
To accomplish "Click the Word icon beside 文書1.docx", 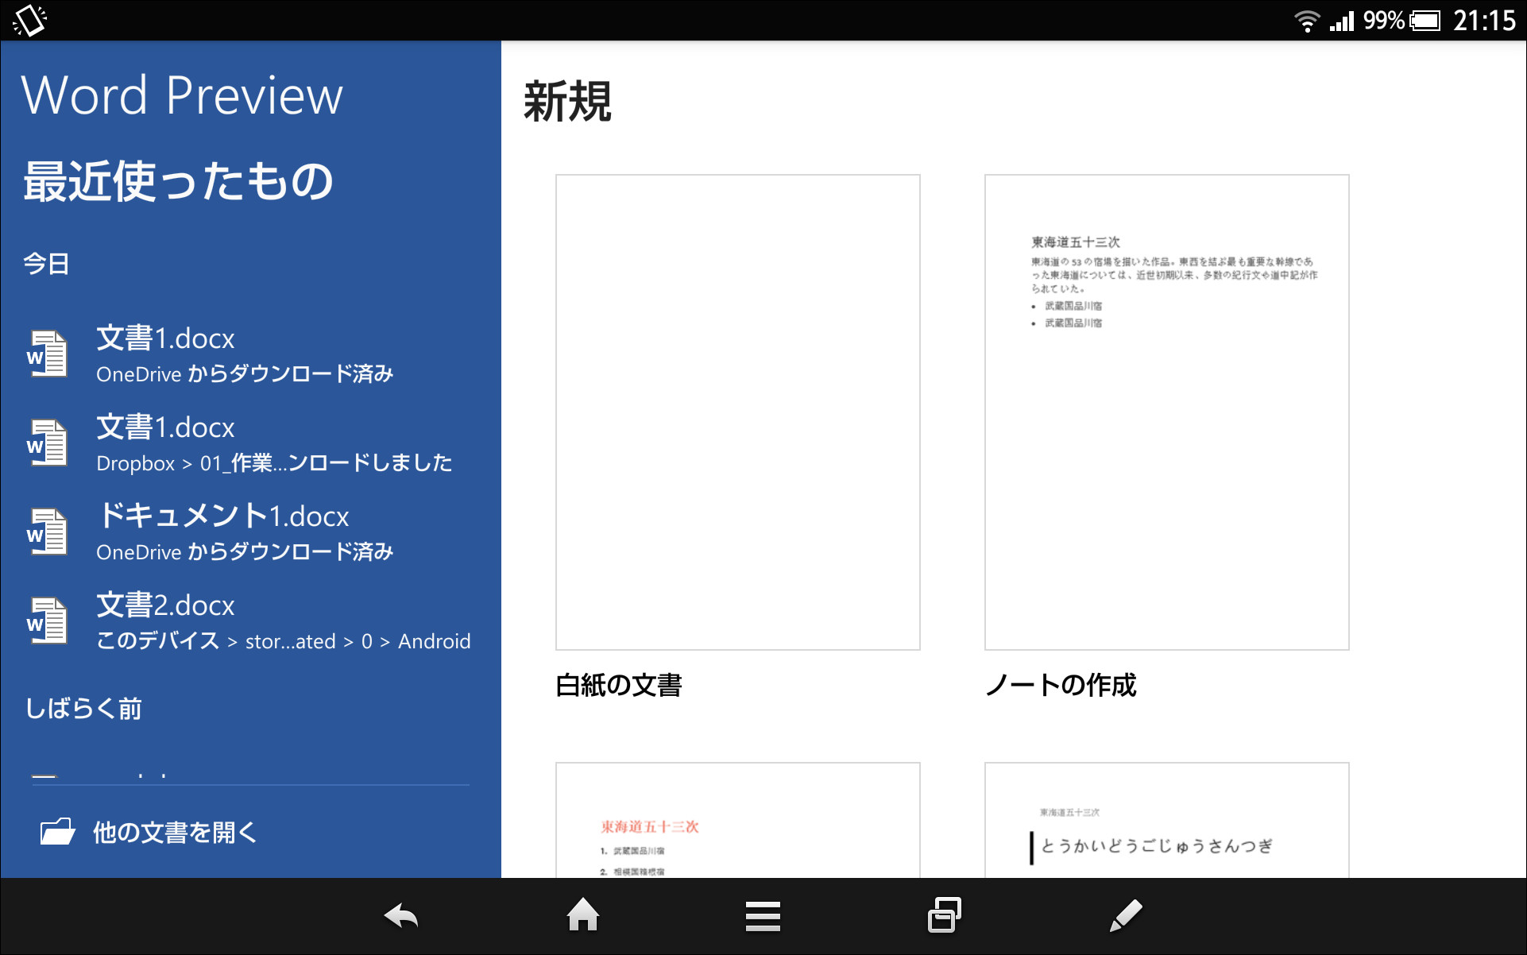I will (47, 354).
